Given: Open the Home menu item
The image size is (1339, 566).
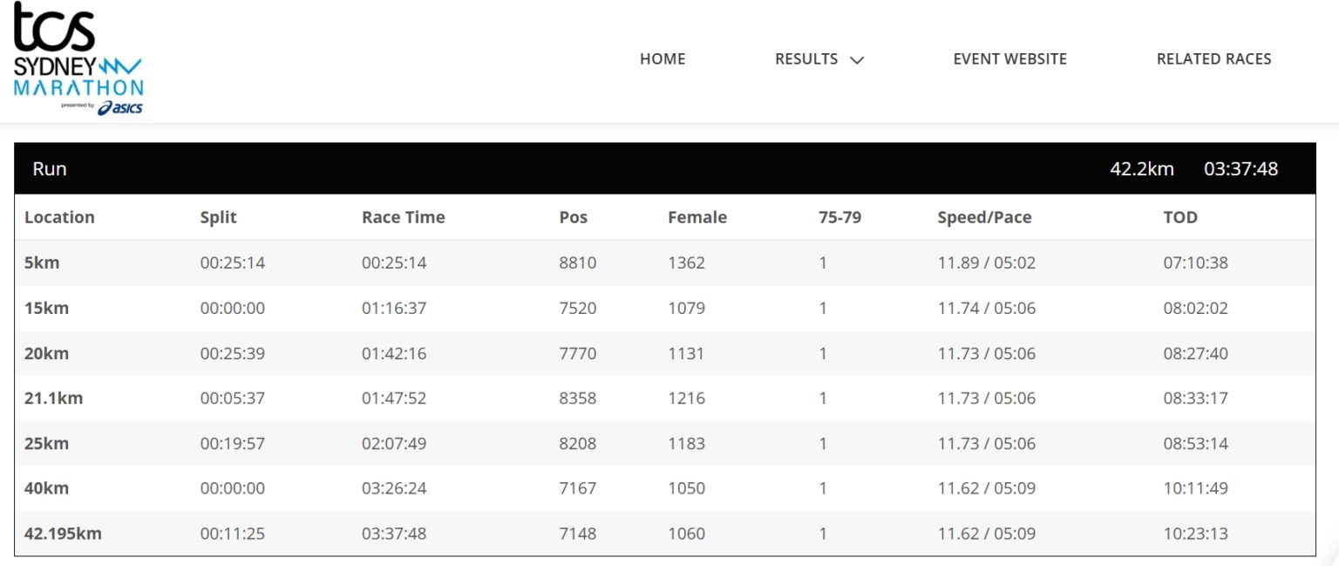Looking at the screenshot, I should pyautogui.click(x=663, y=59).
